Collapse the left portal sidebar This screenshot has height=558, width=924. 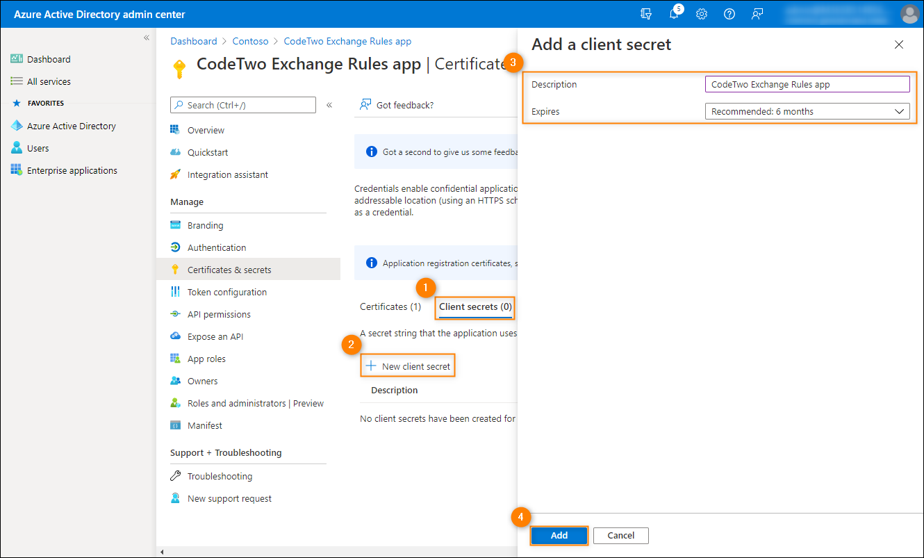click(x=147, y=38)
